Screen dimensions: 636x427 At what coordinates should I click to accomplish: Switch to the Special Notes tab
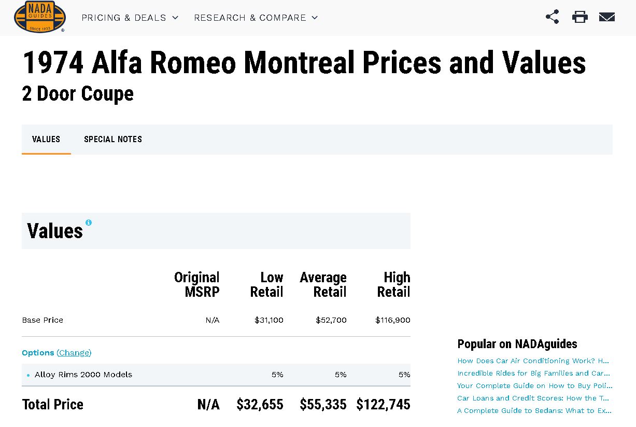(113, 139)
